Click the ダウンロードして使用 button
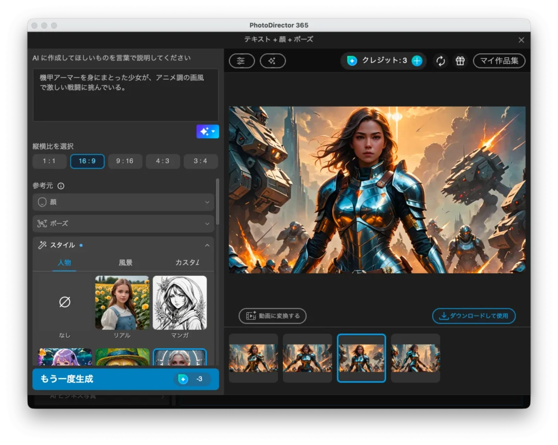 tap(474, 316)
